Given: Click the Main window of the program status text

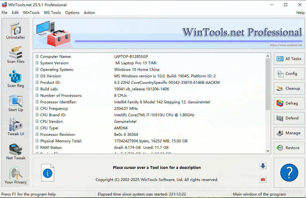Looking at the screenshot, I should point(259,194).
